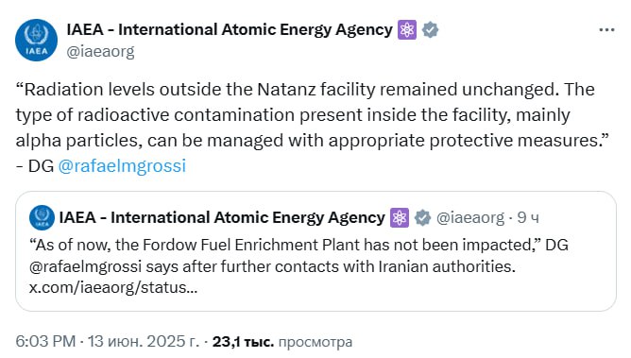Click the purple atom affiliation badge in header
This screenshot has height=358, width=631.
407,30
